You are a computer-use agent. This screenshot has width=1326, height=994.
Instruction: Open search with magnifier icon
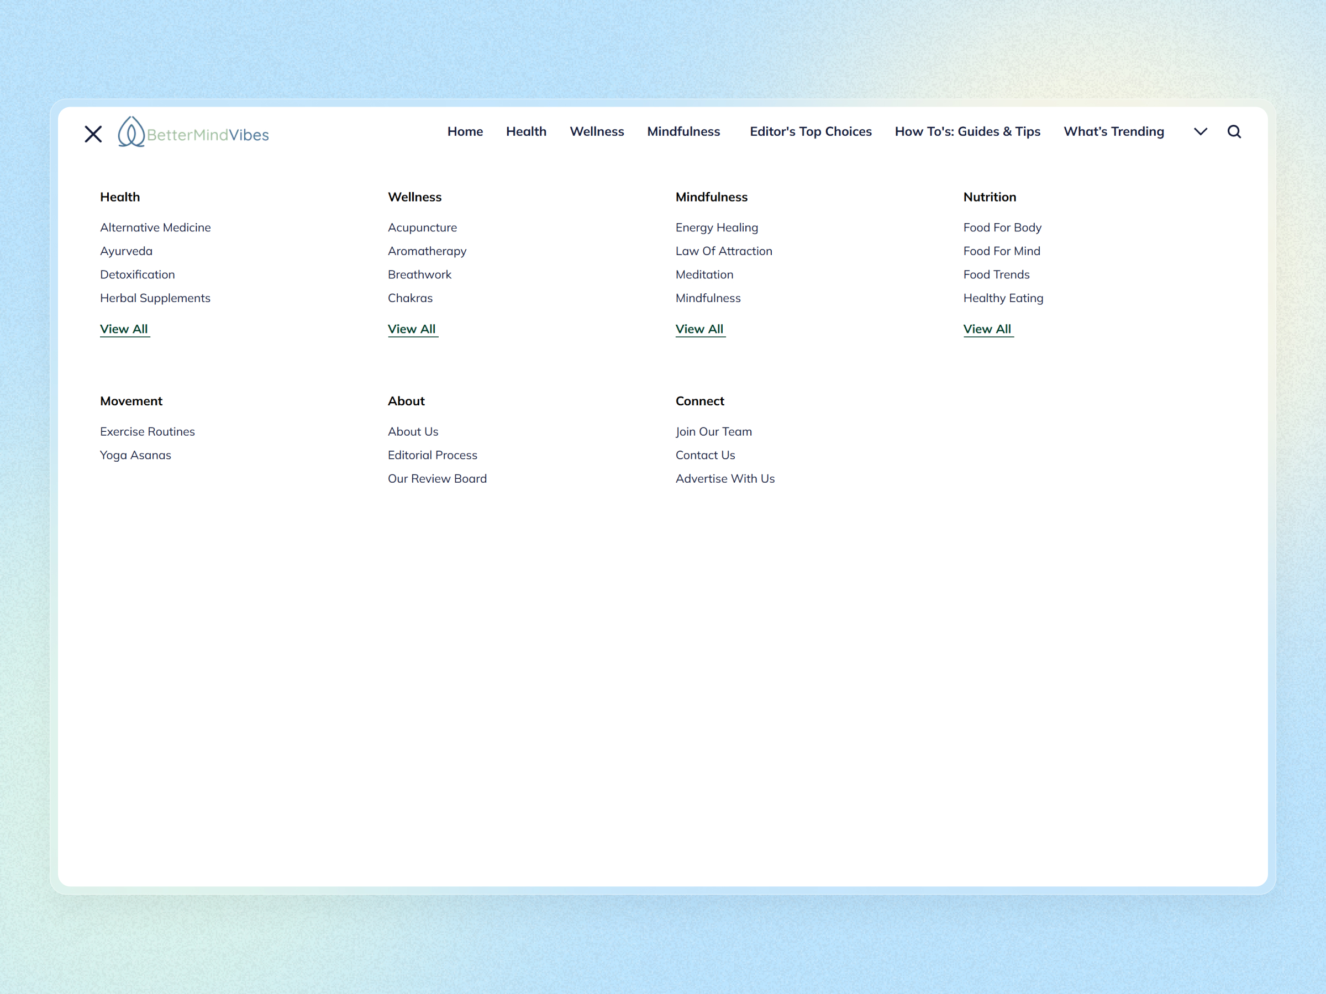coord(1234,132)
